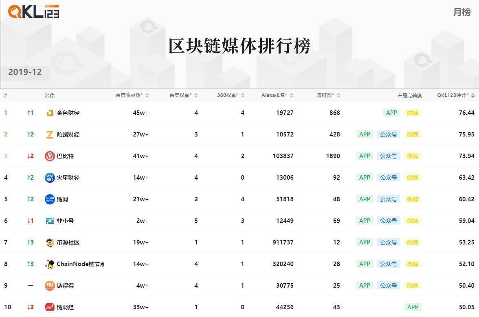Click score 76.44 for 金色财经

[x=466, y=113]
